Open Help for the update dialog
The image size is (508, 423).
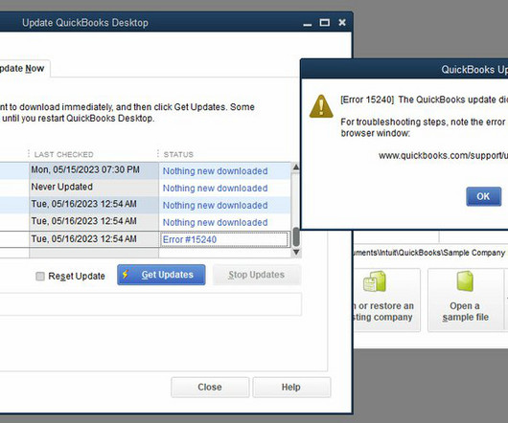click(x=291, y=387)
